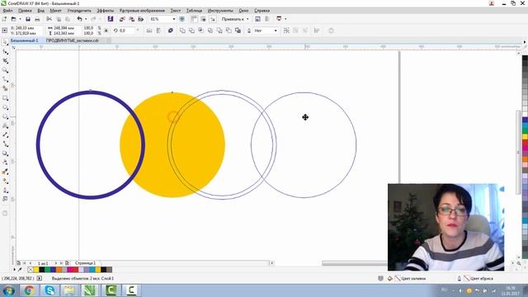
Task: Open the Эффекты menu
Action: point(106,11)
